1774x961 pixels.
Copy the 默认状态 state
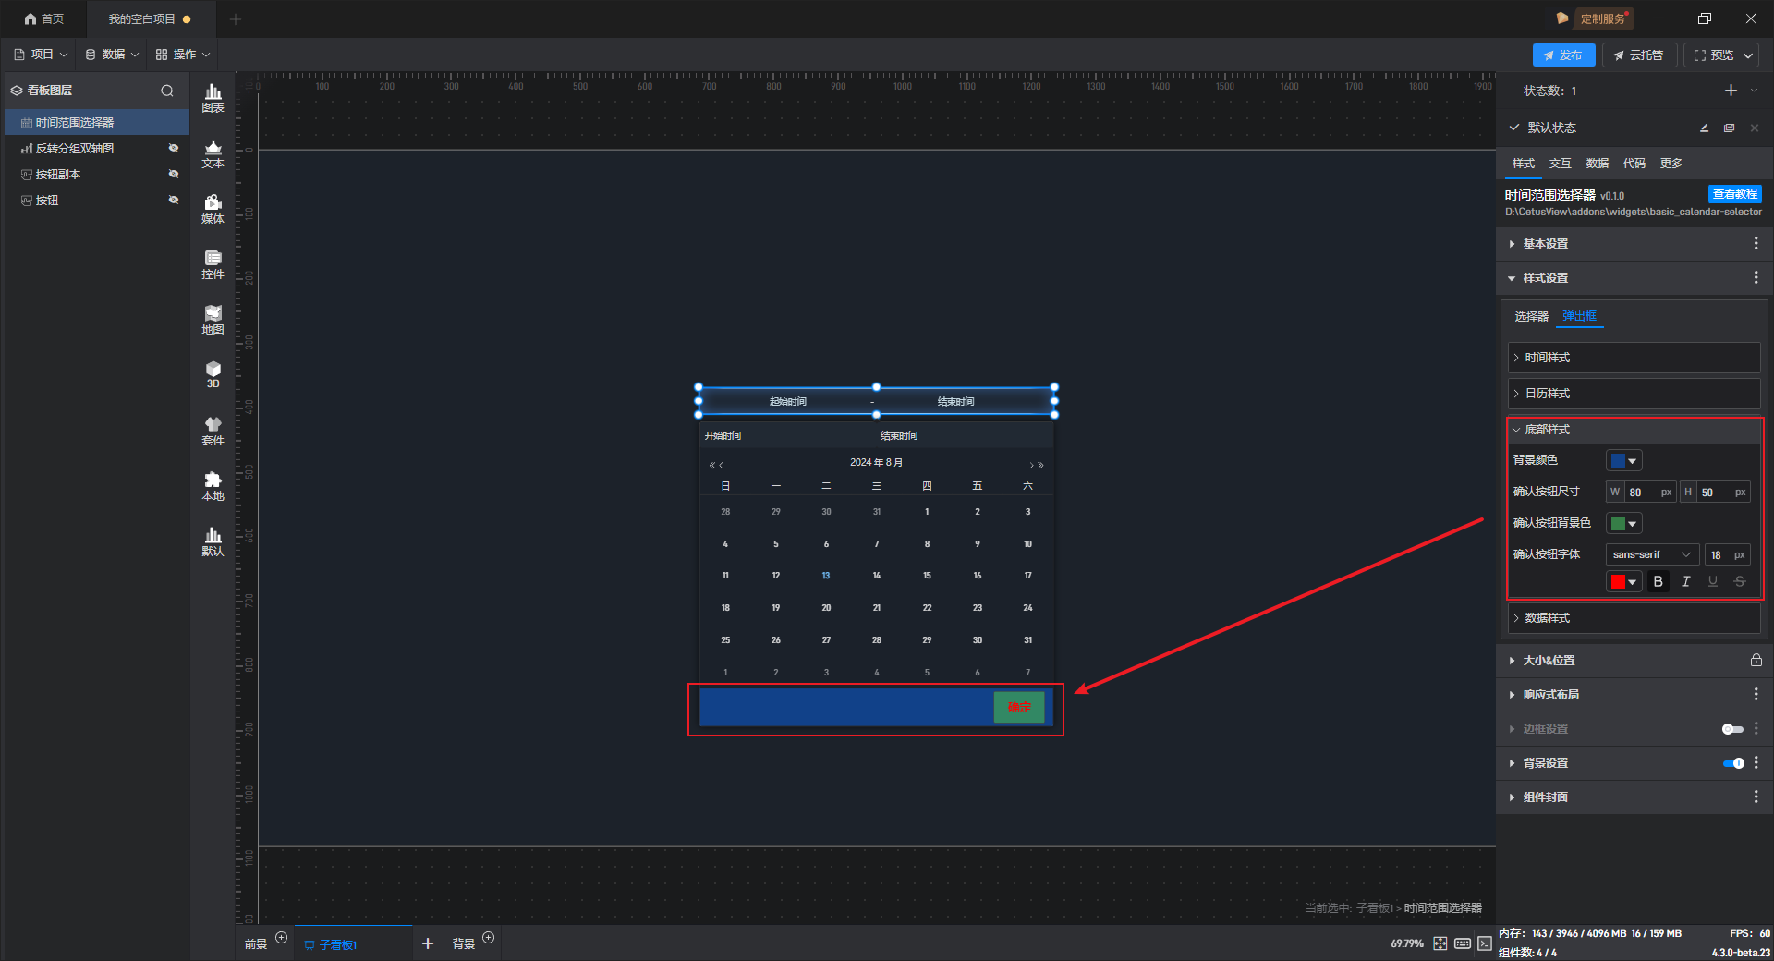tap(1729, 128)
